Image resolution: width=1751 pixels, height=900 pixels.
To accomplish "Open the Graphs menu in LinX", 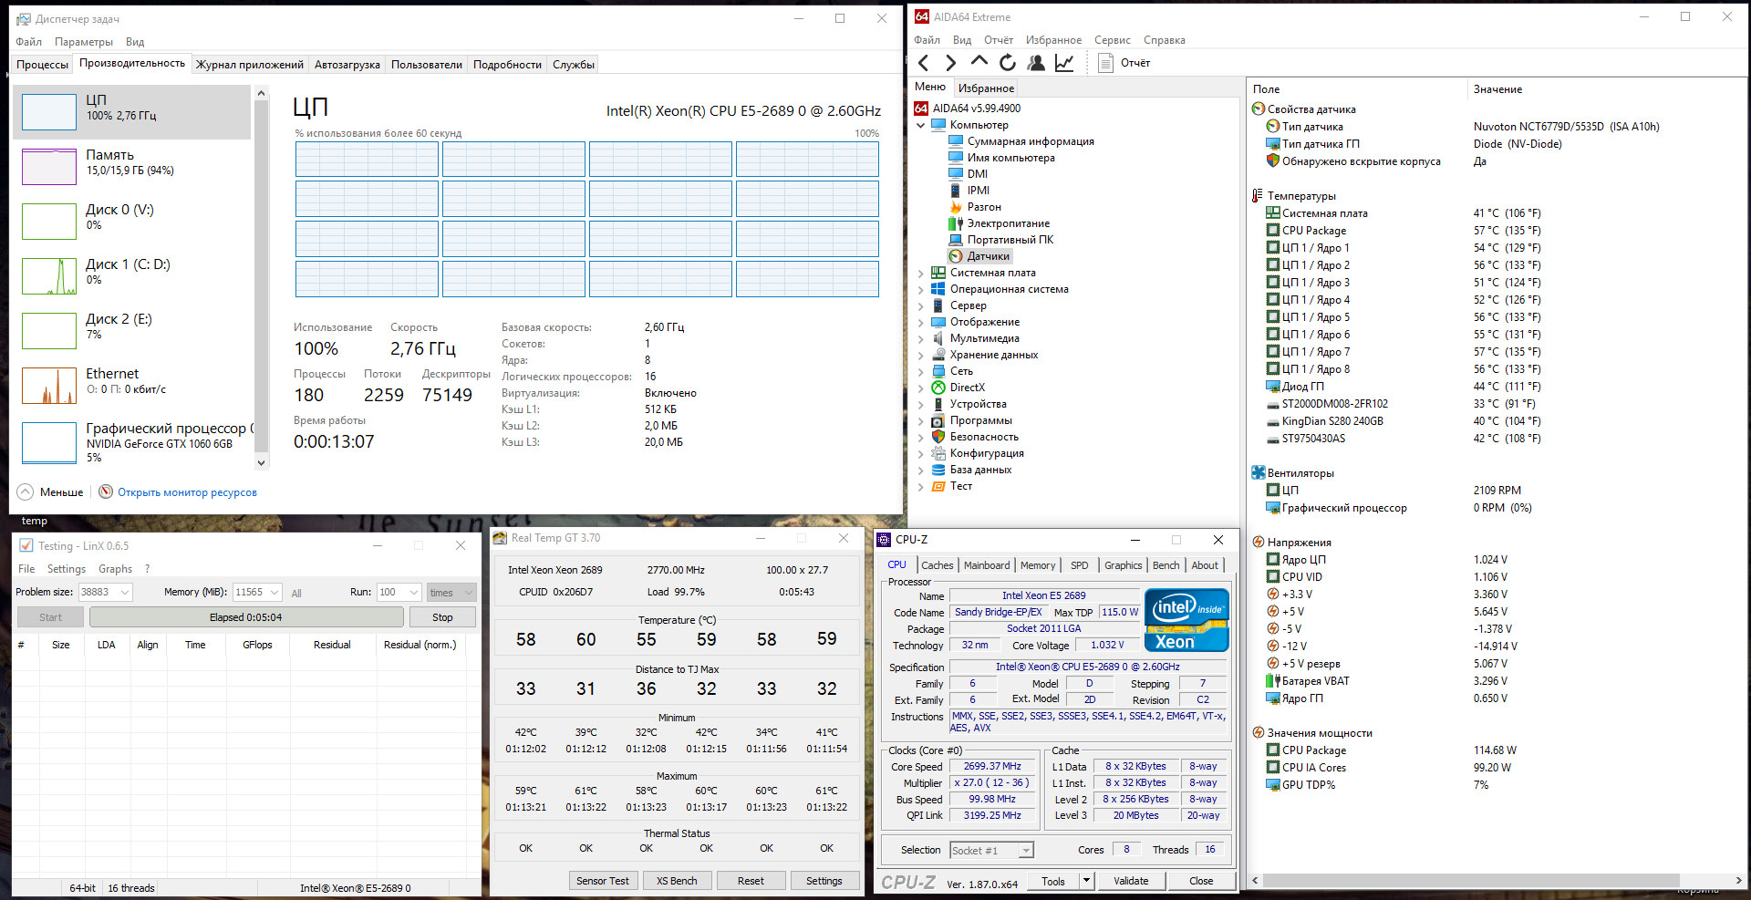I will click(115, 569).
